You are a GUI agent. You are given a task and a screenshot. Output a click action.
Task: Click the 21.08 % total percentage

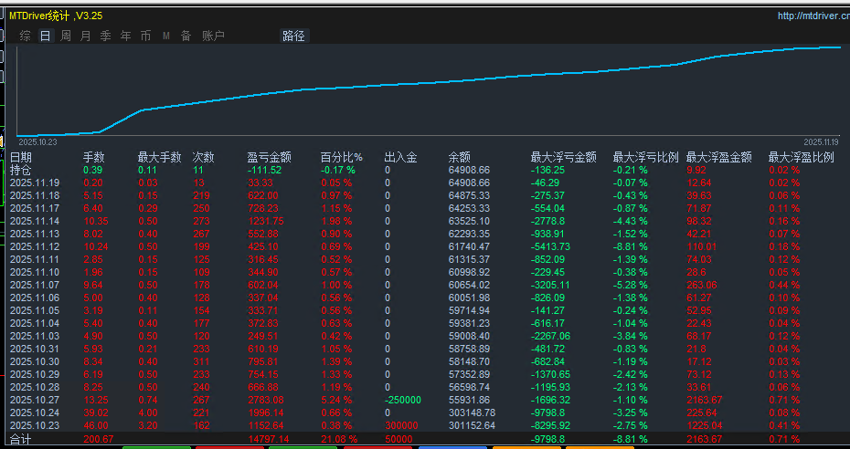pyautogui.click(x=339, y=439)
